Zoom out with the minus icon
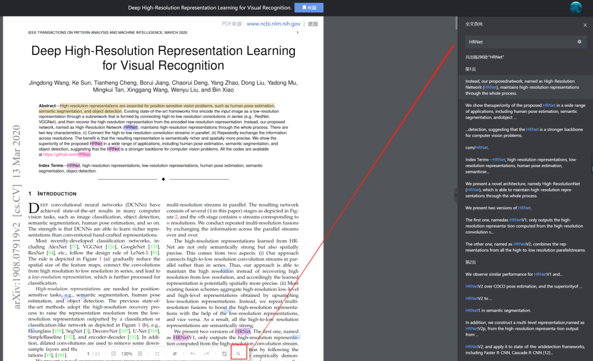 (114, 354)
